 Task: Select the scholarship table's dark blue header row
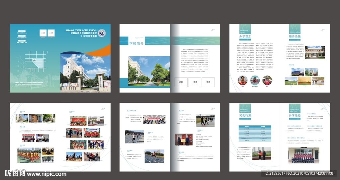(x=255, y=127)
